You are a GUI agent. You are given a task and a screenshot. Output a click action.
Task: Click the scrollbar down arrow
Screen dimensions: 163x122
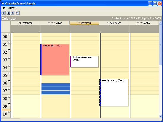(x=160, y=116)
